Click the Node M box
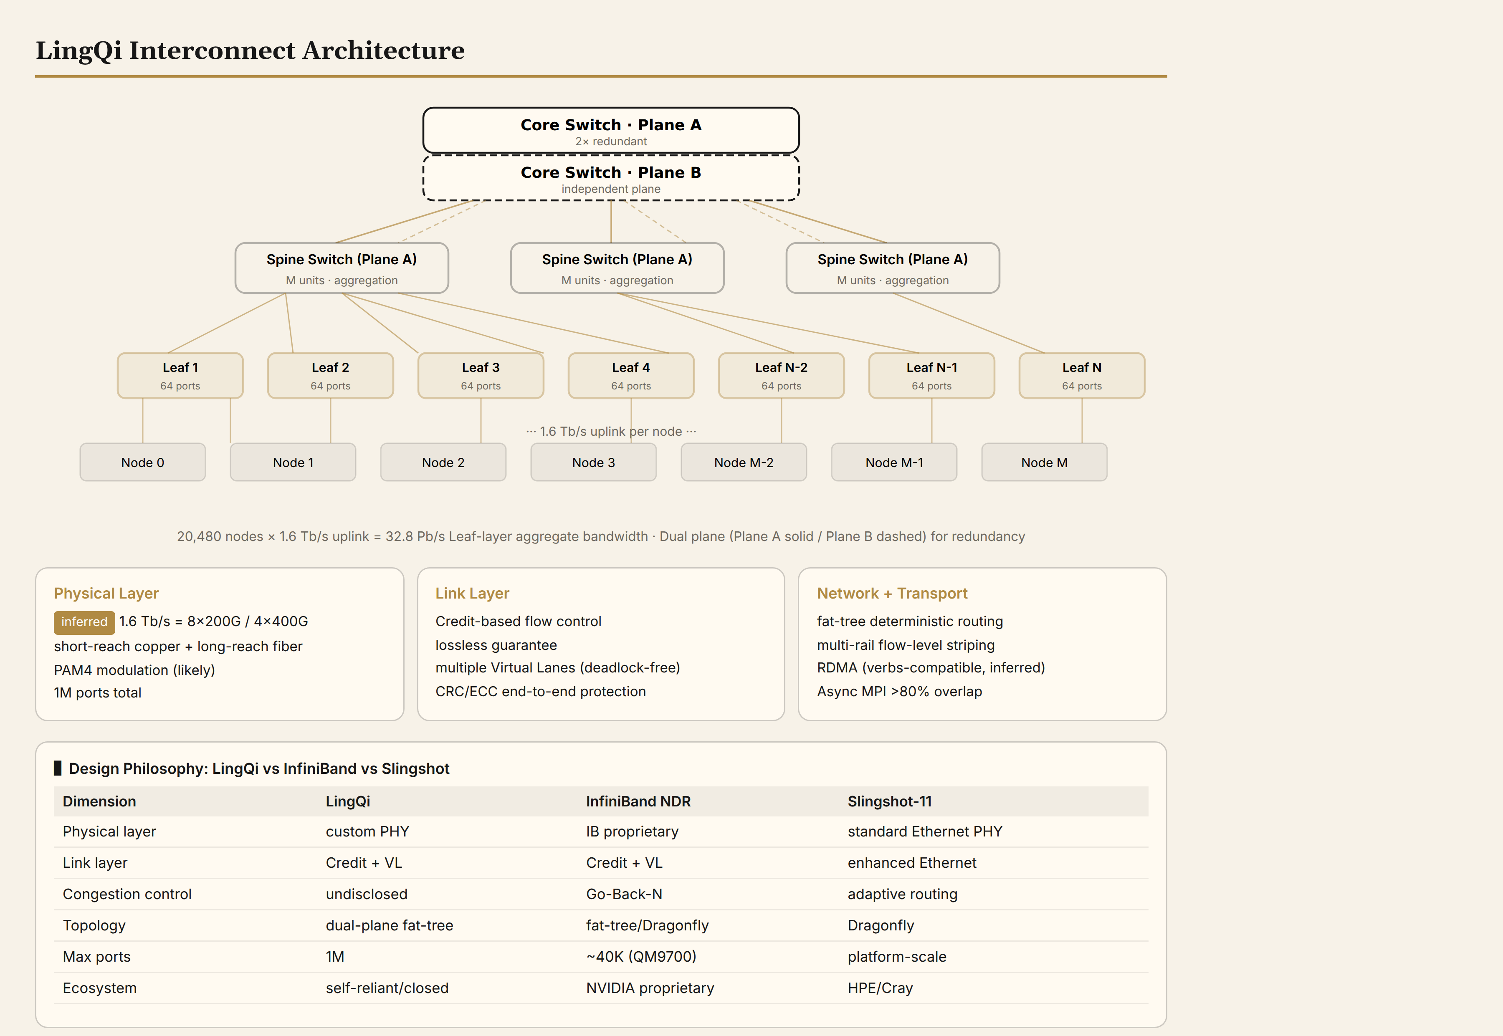The width and height of the screenshot is (1503, 1036). (x=1045, y=462)
